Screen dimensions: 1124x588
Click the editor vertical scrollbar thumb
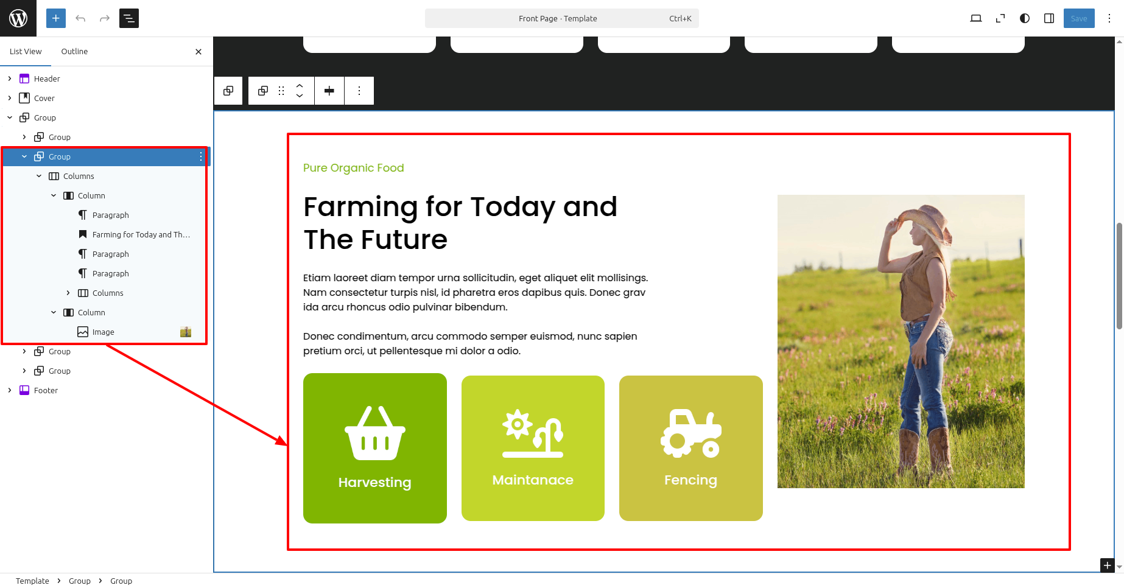coord(1119,276)
